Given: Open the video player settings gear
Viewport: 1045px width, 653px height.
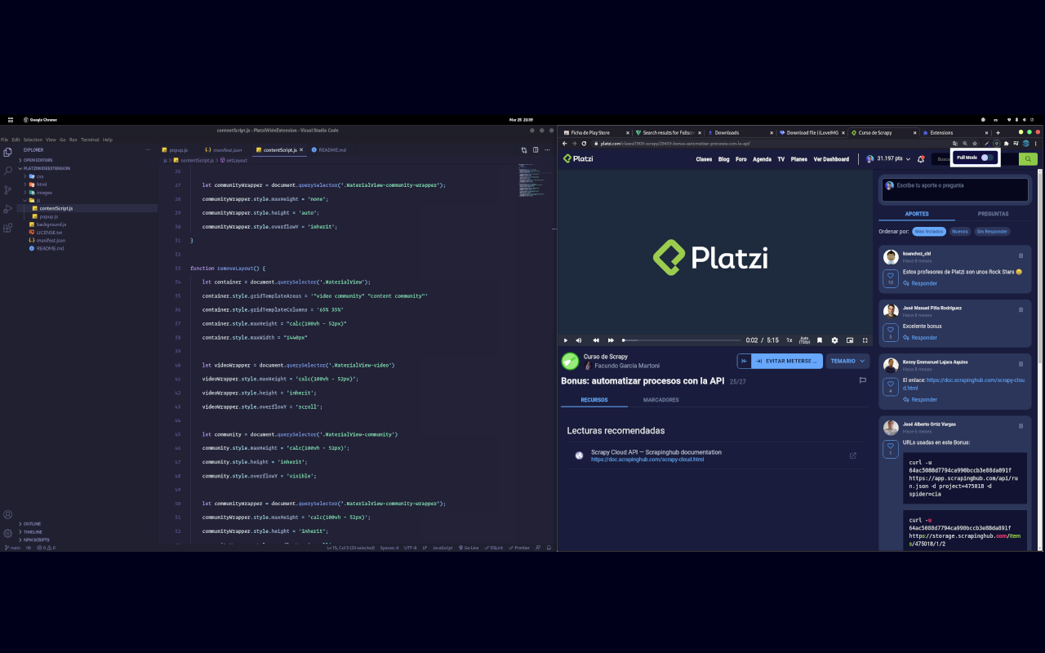Looking at the screenshot, I should [834, 340].
